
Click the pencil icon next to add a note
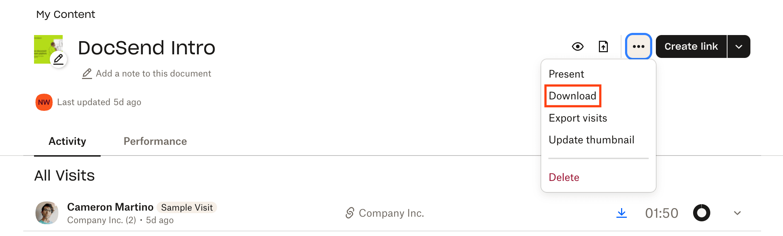pos(86,74)
